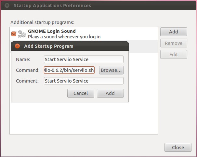Click the Additional startup programs label

pyautogui.click(x=42, y=22)
